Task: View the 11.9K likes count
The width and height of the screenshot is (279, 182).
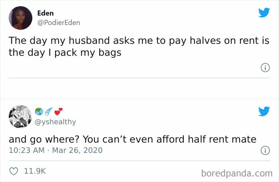Action: pyautogui.click(x=35, y=171)
